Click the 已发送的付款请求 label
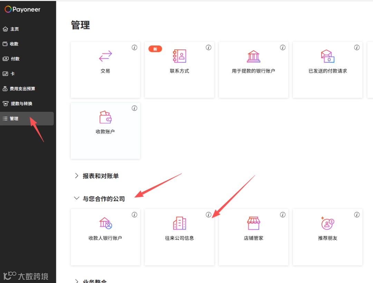Screen dimensions: 373x283 coord(327,71)
